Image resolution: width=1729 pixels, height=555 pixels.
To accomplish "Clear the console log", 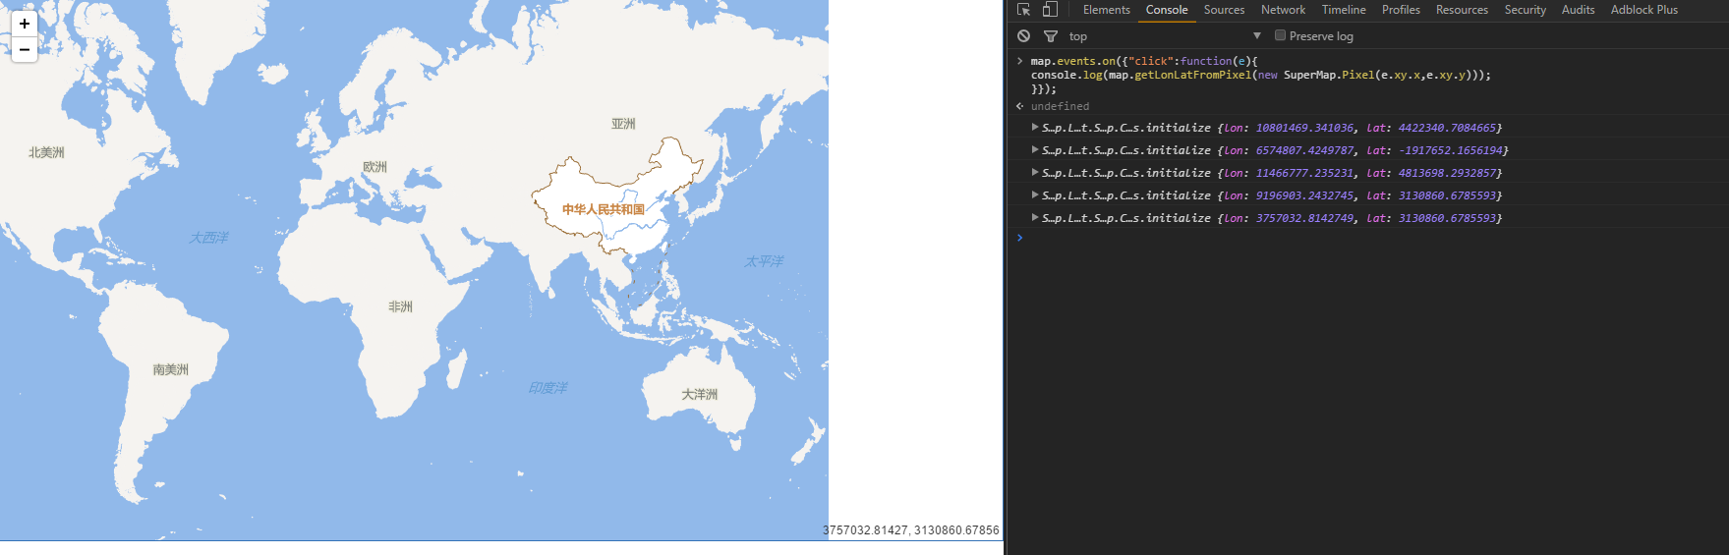I will click(1024, 36).
